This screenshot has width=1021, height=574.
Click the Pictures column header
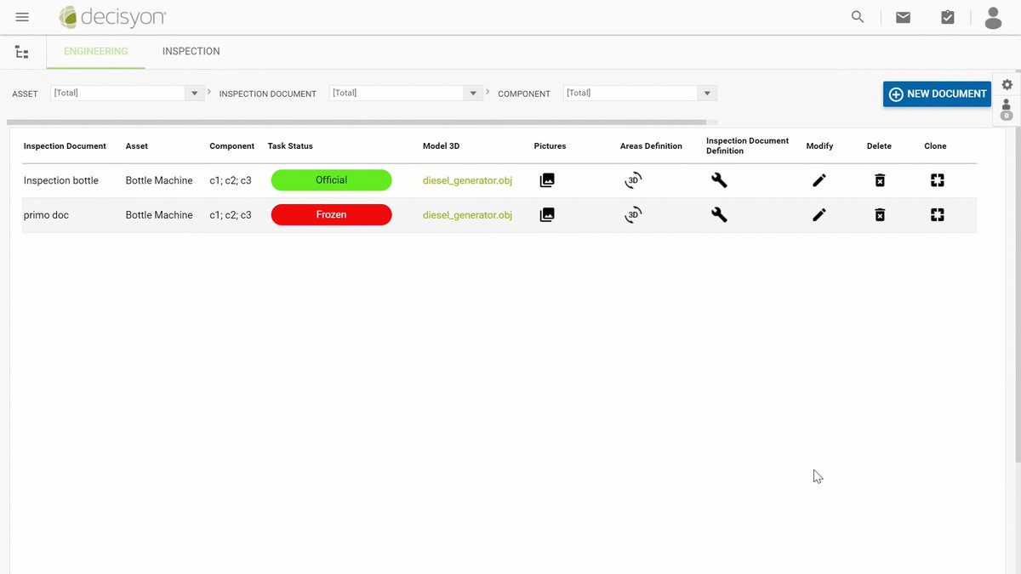pyautogui.click(x=550, y=146)
